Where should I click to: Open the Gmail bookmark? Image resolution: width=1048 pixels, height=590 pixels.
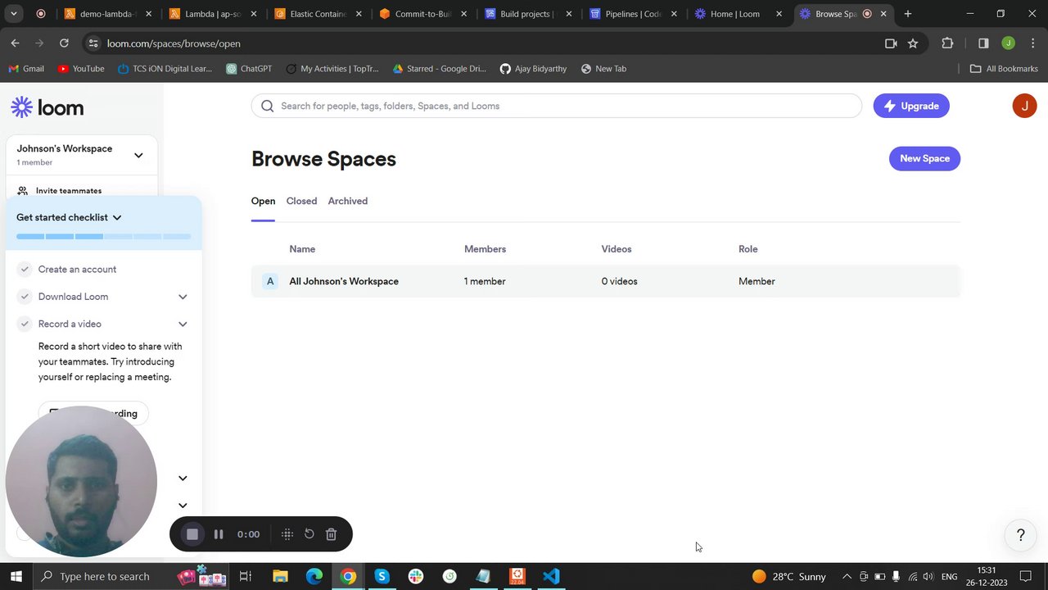tap(26, 69)
